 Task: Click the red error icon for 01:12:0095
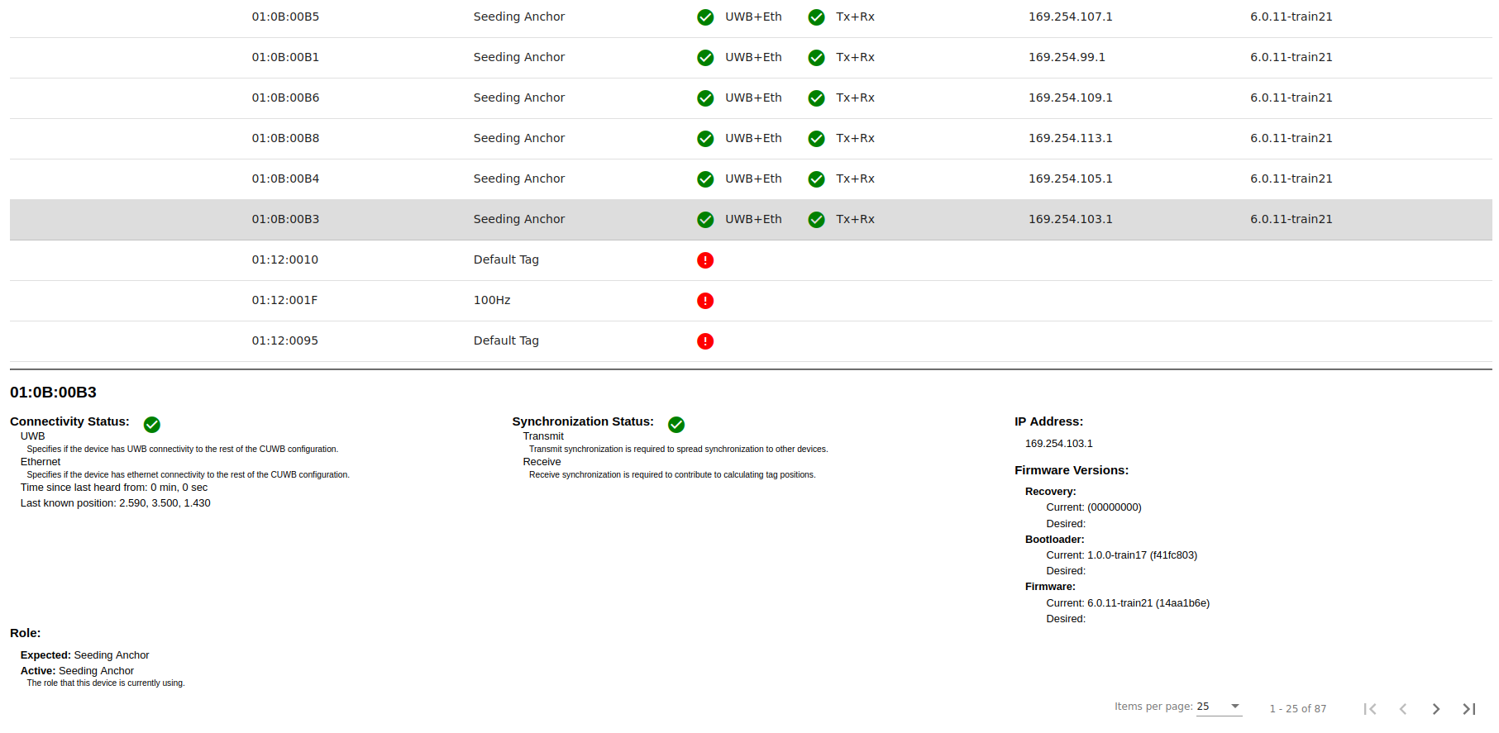tap(705, 341)
